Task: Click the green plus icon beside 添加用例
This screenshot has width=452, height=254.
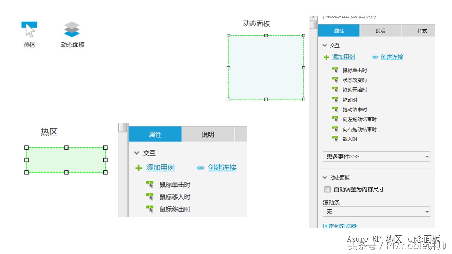Action: point(326,57)
